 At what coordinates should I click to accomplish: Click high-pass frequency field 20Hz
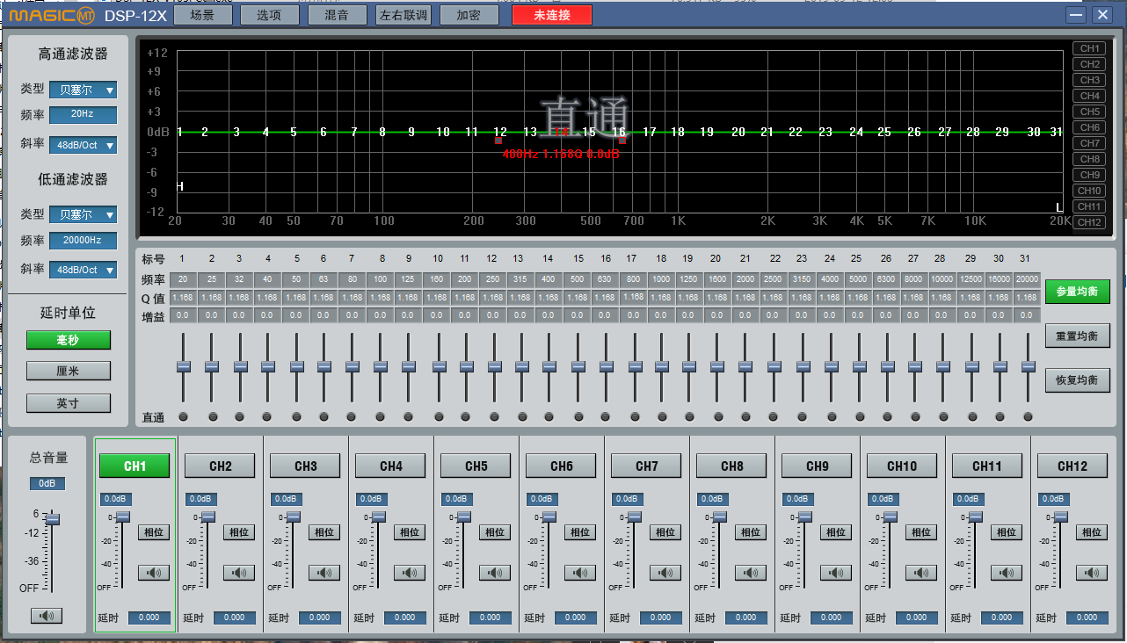tap(83, 114)
